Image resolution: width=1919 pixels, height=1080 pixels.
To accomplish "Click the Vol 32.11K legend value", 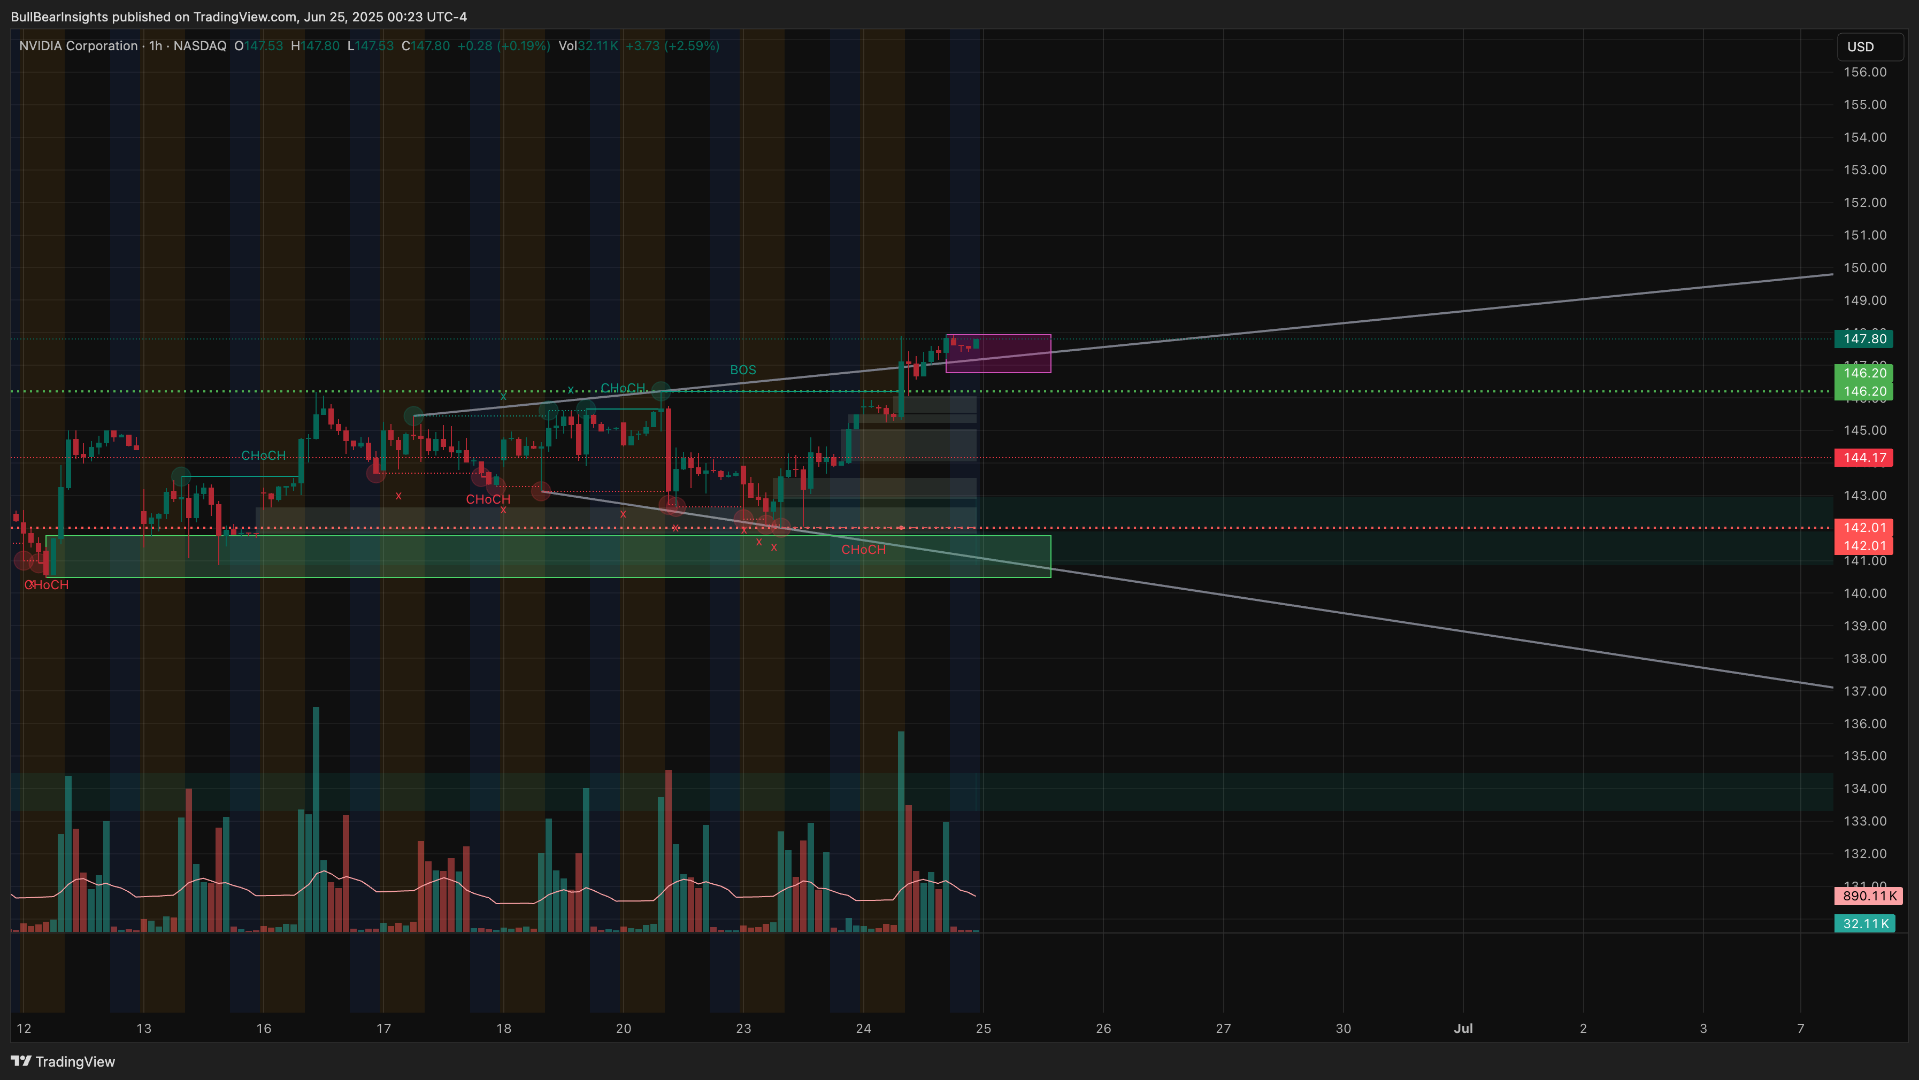I will point(588,46).
